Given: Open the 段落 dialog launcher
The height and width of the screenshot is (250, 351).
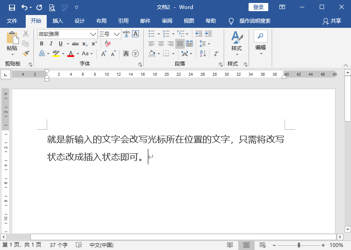Looking at the screenshot, I should click(221, 65).
